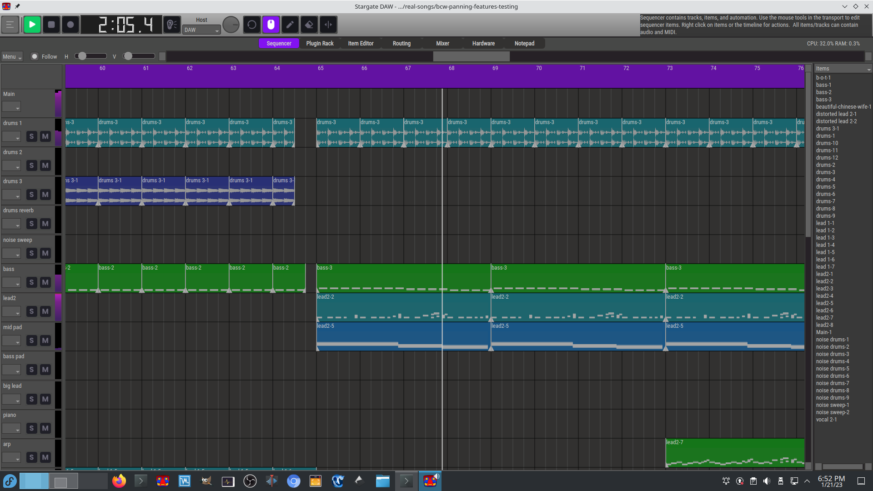Toggle Follow playhead mode
Image resolution: width=873 pixels, height=491 pixels.
click(x=34, y=56)
